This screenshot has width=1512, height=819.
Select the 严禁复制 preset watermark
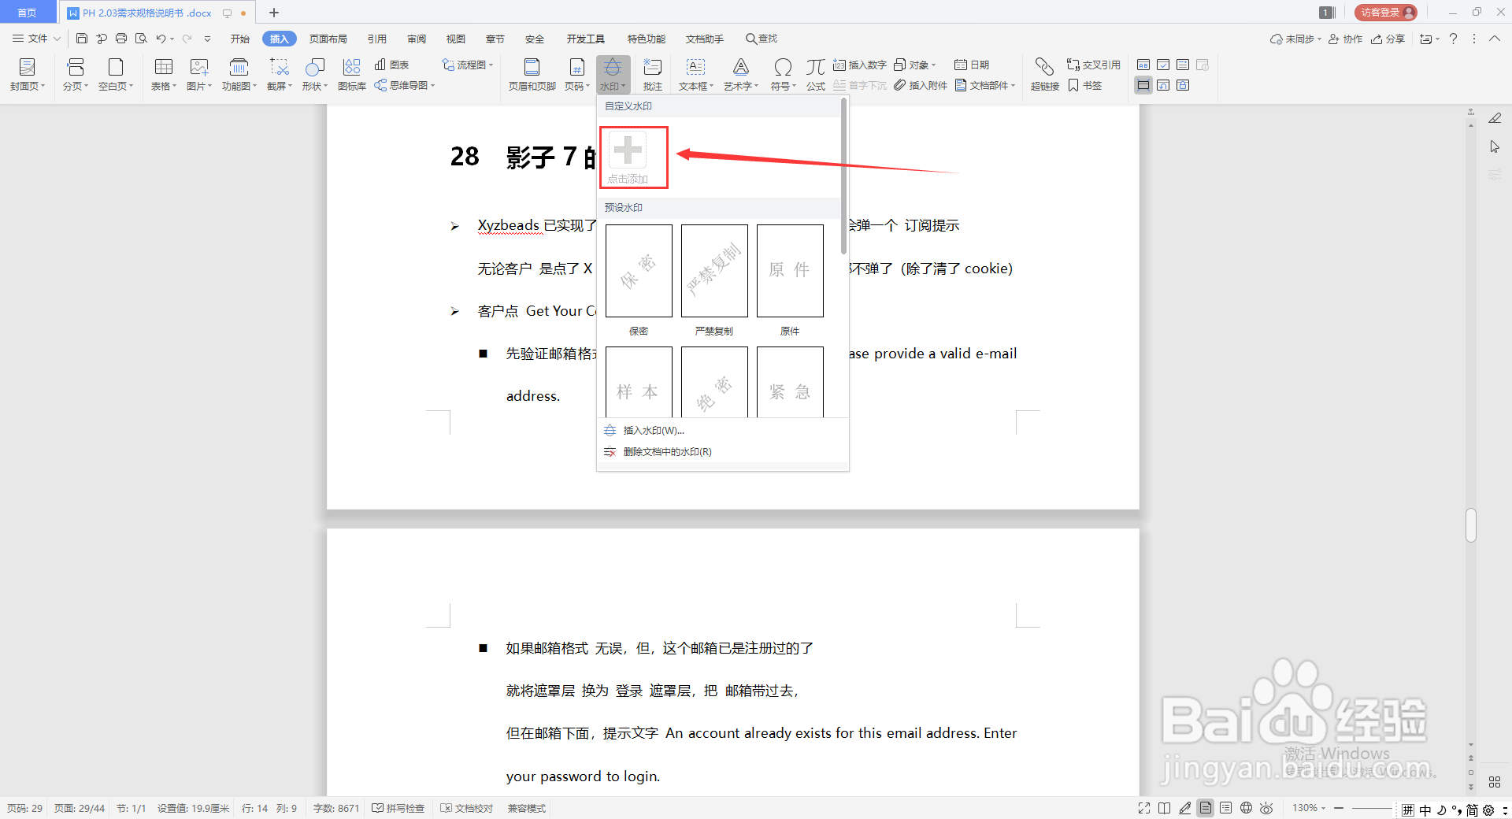(713, 271)
